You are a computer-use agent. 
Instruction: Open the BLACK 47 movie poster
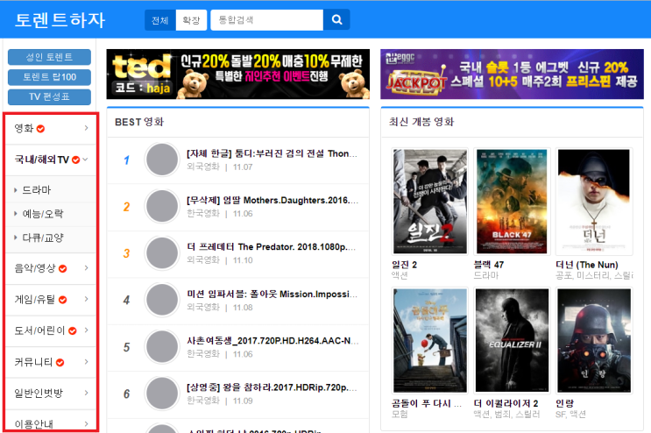pyautogui.click(x=512, y=202)
